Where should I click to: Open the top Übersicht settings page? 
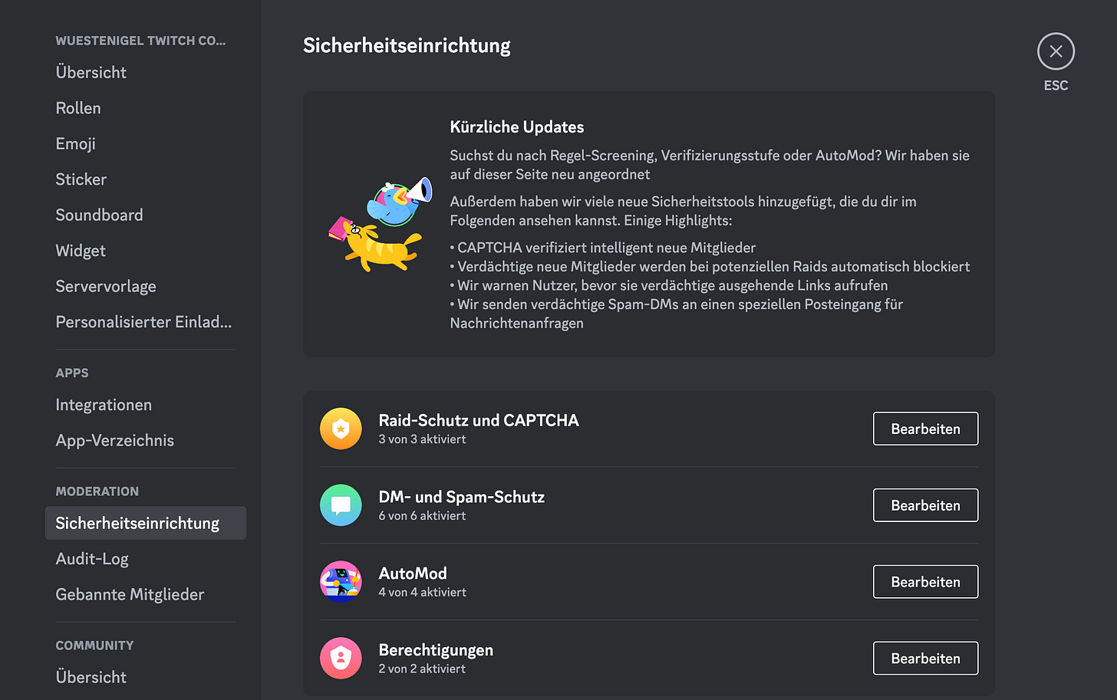(146, 72)
